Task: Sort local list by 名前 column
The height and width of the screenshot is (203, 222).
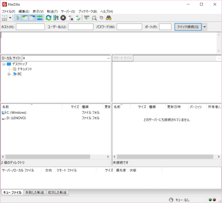Action: 31,107
